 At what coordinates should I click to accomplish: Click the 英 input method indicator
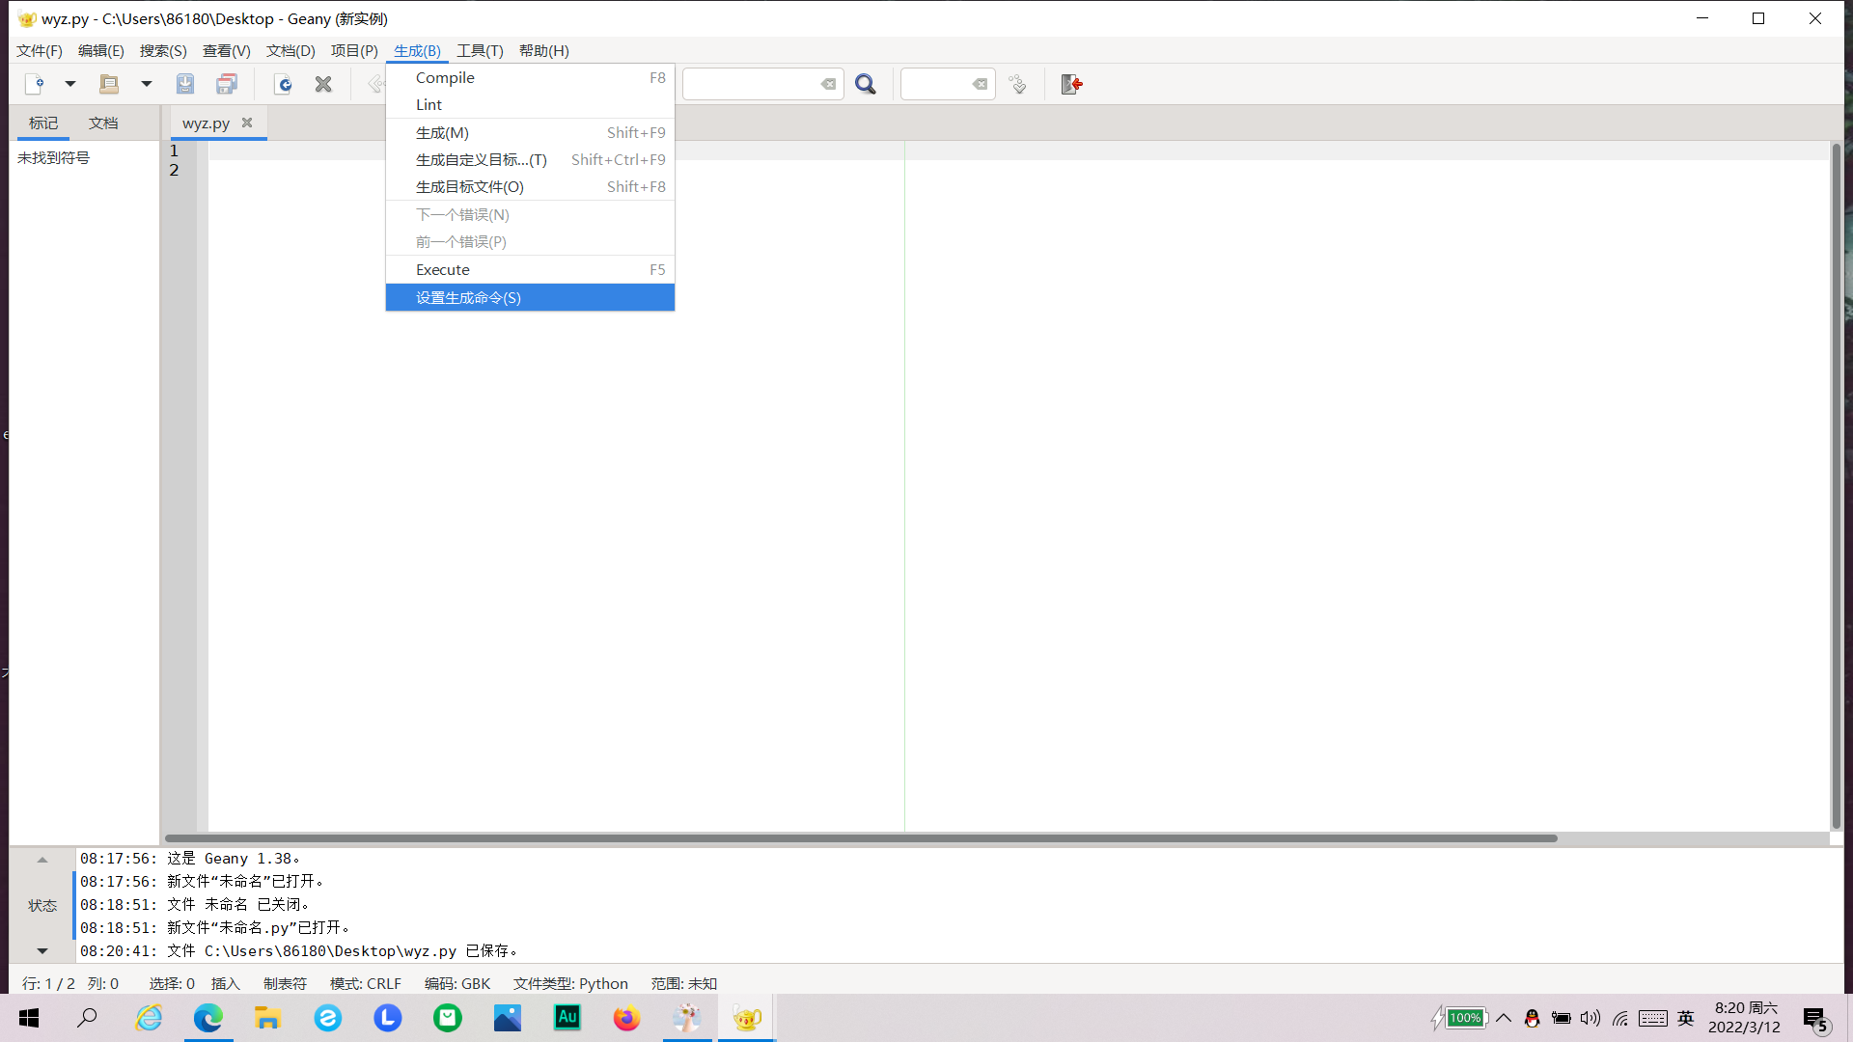pos(1686,1018)
